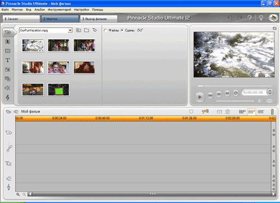Lock the title track padlock

point(274,161)
